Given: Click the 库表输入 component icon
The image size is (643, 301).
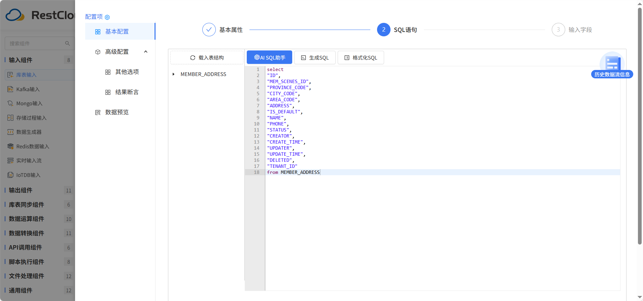Looking at the screenshot, I should (x=10, y=75).
